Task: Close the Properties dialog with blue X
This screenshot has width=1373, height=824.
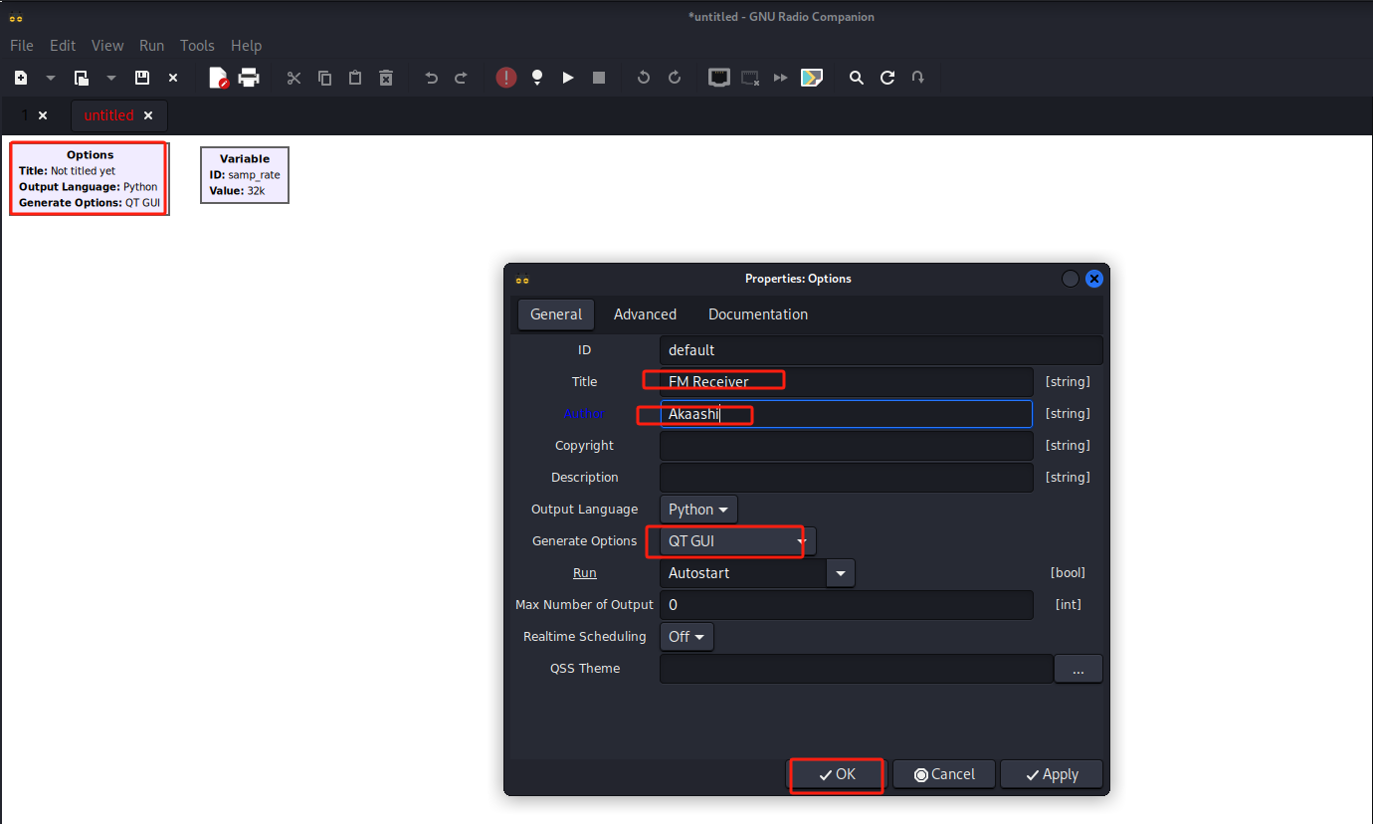Action: point(1094,279)
